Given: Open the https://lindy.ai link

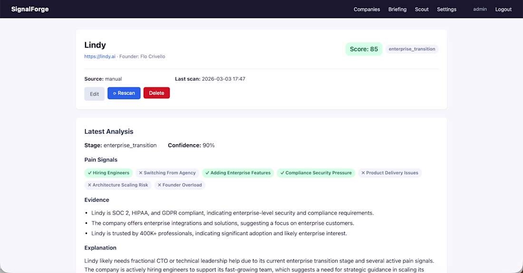Looking at the screenshot, I should [x=100, y=56].
